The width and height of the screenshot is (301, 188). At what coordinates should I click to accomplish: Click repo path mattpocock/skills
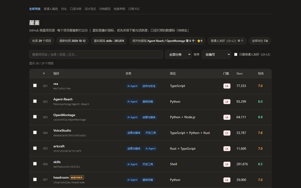67,167
